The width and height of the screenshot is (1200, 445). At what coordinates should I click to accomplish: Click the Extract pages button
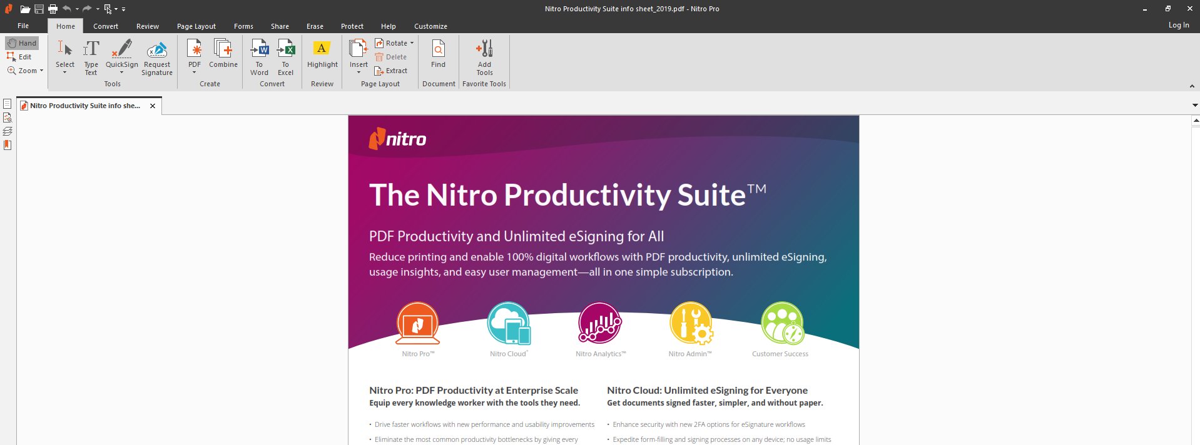(391, 71)
